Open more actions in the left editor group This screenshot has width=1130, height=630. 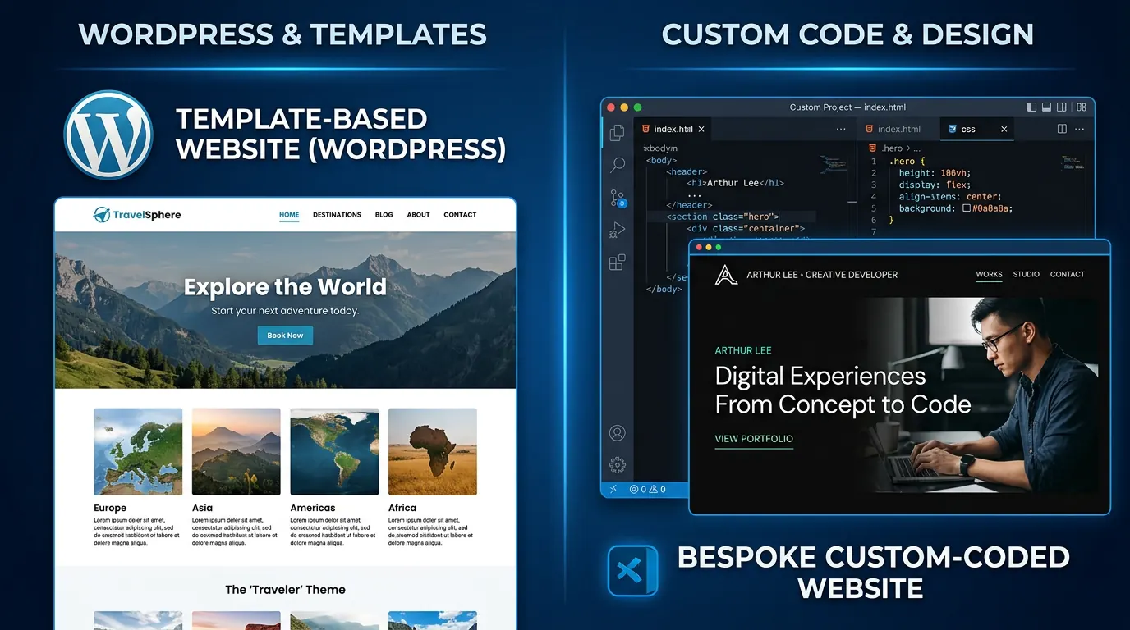pyautogui.click(x=841, y=129)
